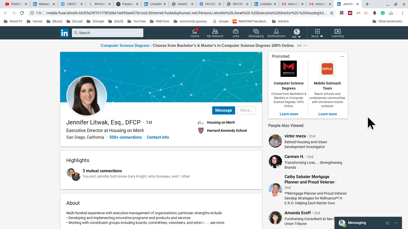Viewport: 408px width, 229px height.
Task: Click the browser forward arrow
Action: tap(14, 13)
